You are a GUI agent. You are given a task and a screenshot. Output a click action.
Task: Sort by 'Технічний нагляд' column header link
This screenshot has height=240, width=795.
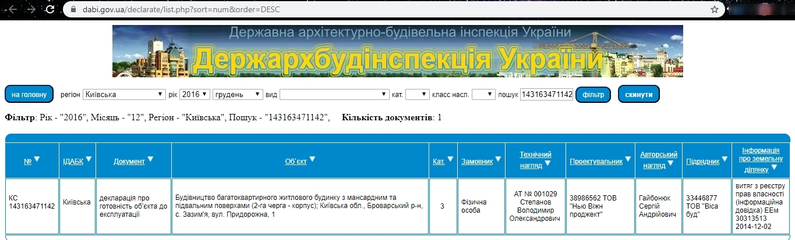tap(535, 159)
